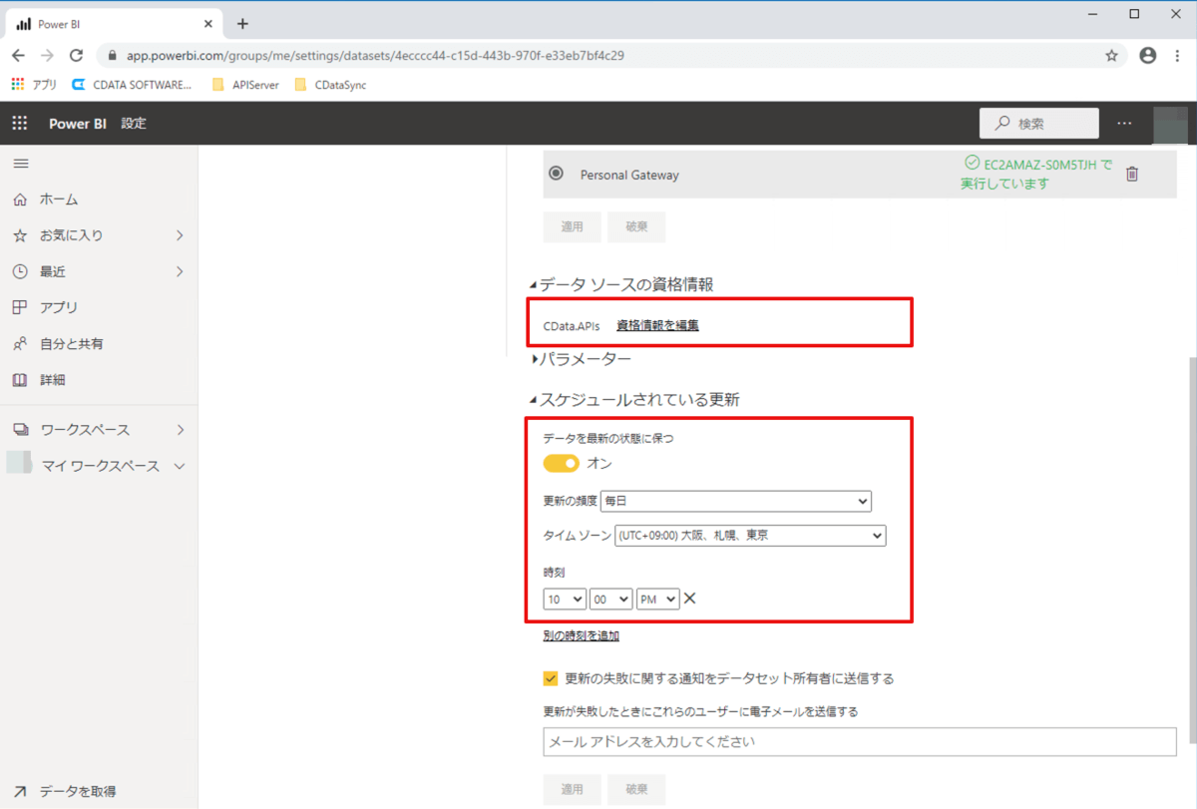The height and width of the screenshot is (809, 1197).
Task: Click the upper 破棄 button under gateway
Action: (636, 226)
